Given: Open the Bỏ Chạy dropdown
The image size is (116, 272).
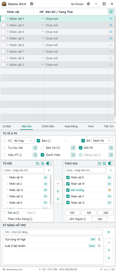Looking at the screenshot, I should point(23,141).
